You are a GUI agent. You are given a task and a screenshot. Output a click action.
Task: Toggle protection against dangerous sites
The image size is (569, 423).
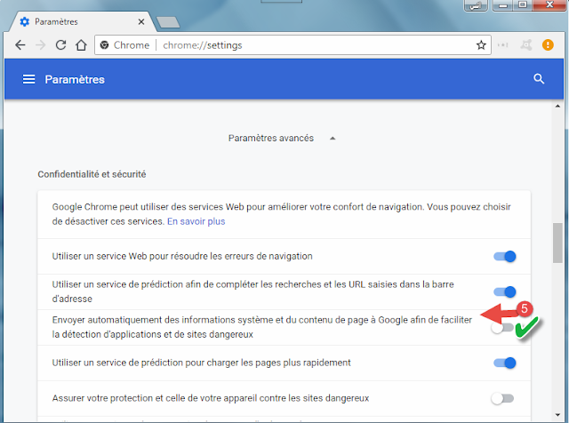tap(502, 398)
